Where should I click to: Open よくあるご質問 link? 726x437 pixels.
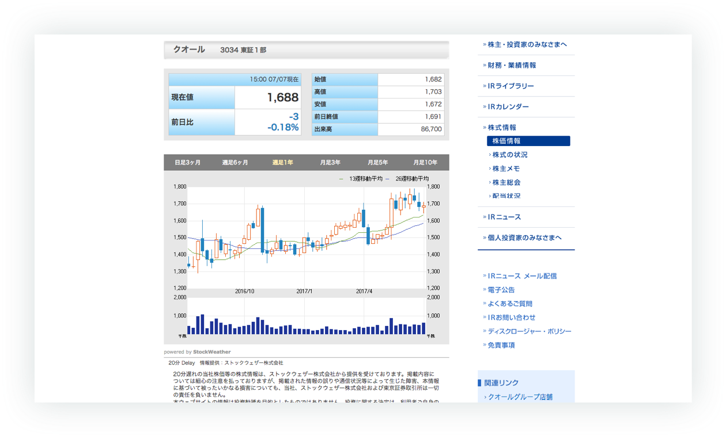[x=510, y=304]
